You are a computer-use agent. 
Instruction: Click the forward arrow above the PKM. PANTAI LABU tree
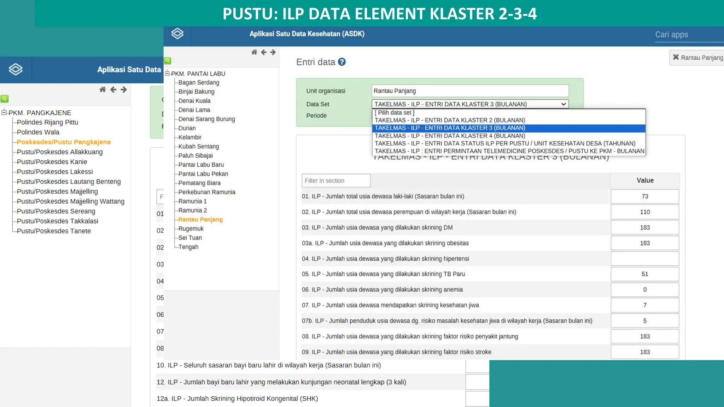click(273, 52)
